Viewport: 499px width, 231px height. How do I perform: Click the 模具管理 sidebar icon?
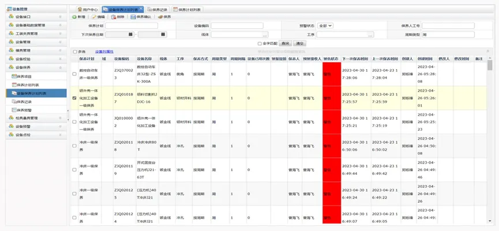(x=11, y=51)
